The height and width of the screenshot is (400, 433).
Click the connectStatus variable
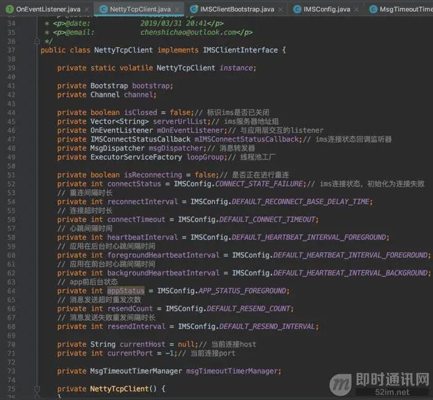[x=134, y=184]
